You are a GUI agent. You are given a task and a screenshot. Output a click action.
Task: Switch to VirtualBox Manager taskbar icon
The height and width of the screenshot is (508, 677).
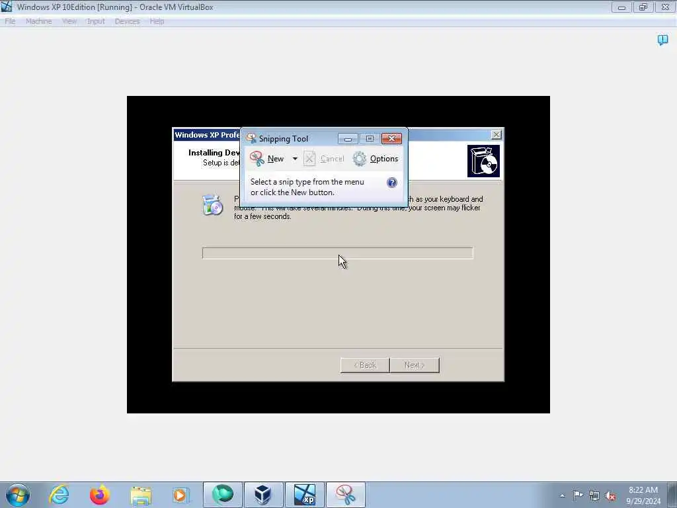[263, 495]
